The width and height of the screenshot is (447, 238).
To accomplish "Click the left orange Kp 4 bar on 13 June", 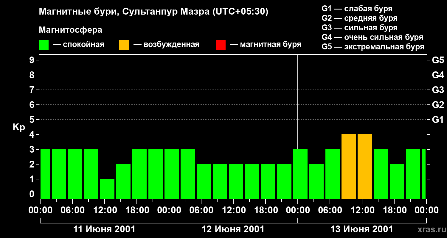I will pyautogui.click(x=349, y=166).
